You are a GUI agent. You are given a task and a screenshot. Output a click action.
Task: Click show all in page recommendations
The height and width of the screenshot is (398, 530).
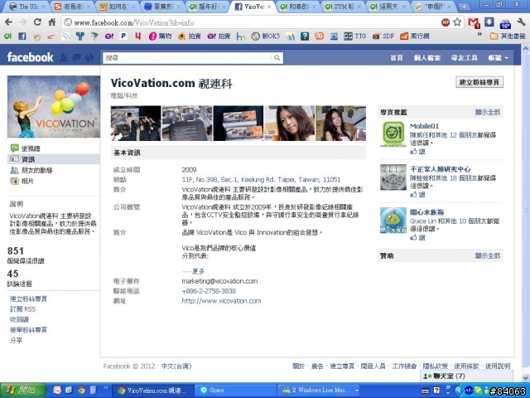tap(488, 112)
